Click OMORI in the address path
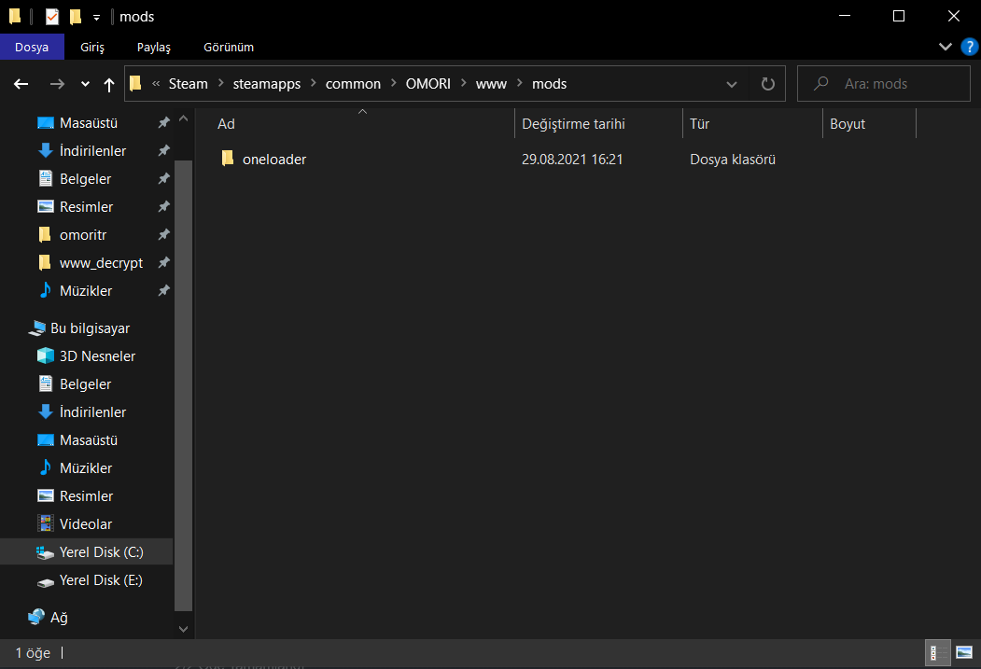This screenshot has height=669, width=981. (427, 84)
